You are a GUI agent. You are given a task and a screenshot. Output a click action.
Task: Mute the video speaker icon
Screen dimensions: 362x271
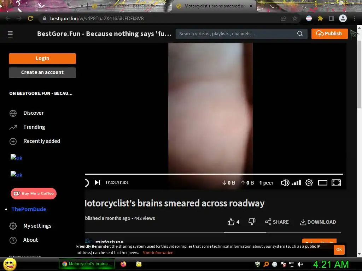point(285,183)
